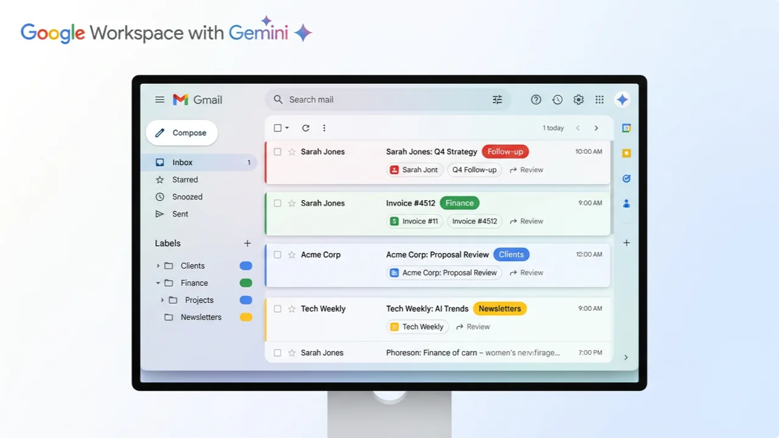Click the Finance label green color swatch

246,283
